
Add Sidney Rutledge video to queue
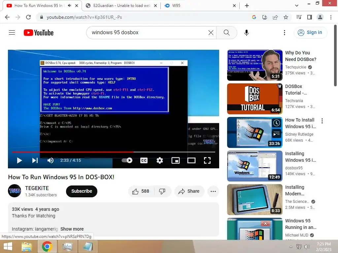[x=277, y=134]
